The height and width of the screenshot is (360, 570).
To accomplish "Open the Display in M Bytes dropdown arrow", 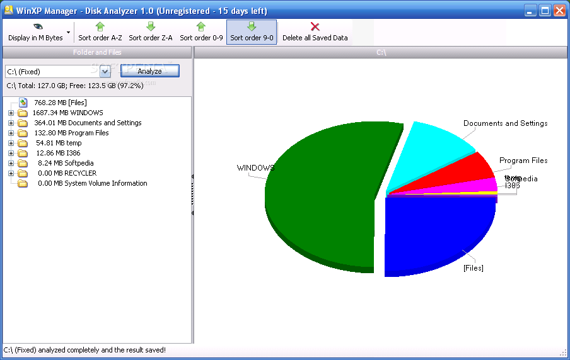I will (x=68, y=32).
